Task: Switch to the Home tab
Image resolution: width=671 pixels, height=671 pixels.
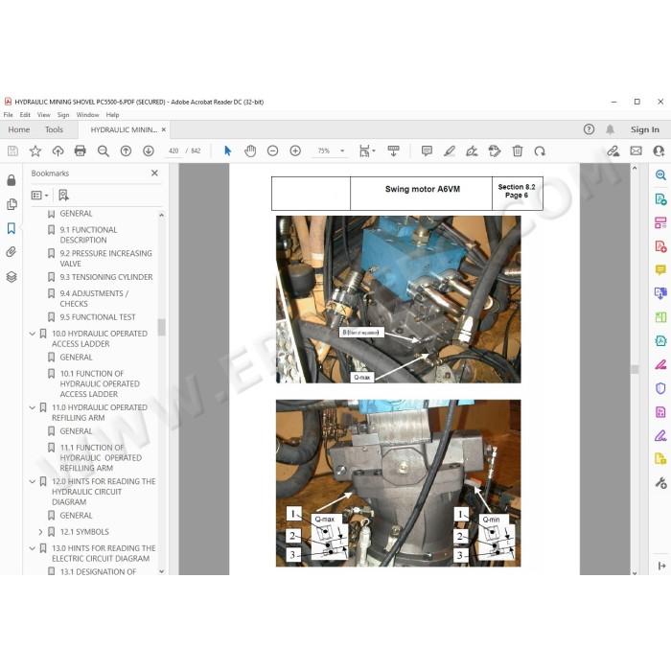Action: tap(19, 129)
